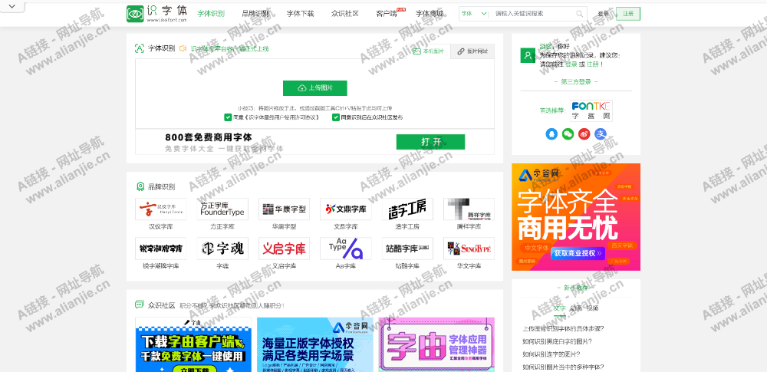Log in with the WeChat icon
767x372 pixels.
568,133
